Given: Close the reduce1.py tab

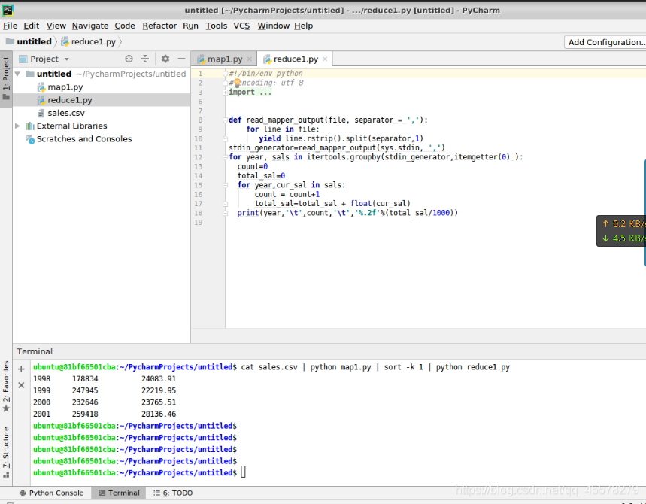Looking at the screenshot, I should click(x=325, y=59).
